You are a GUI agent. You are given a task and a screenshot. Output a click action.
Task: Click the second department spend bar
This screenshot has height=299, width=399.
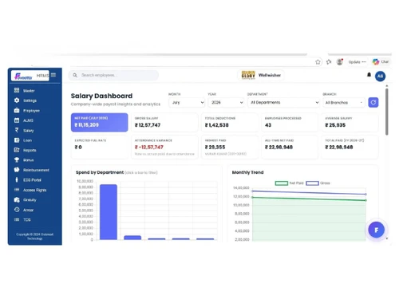click(x=132, y=238)
